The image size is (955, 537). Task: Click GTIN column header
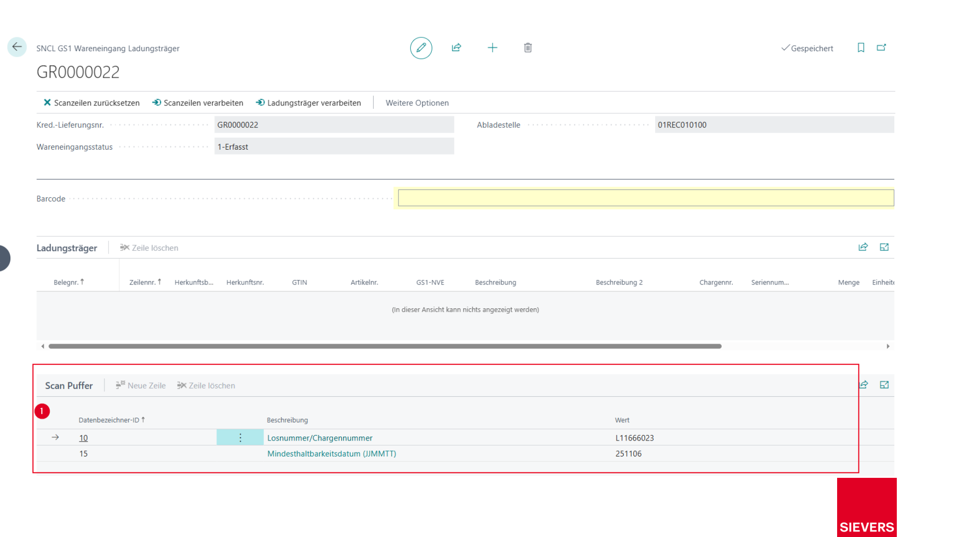(299, 282)
